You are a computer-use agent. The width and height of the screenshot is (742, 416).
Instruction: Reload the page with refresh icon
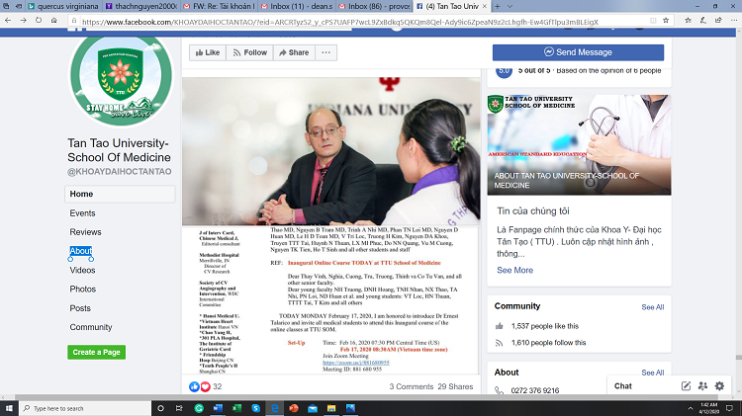[39, 21]
